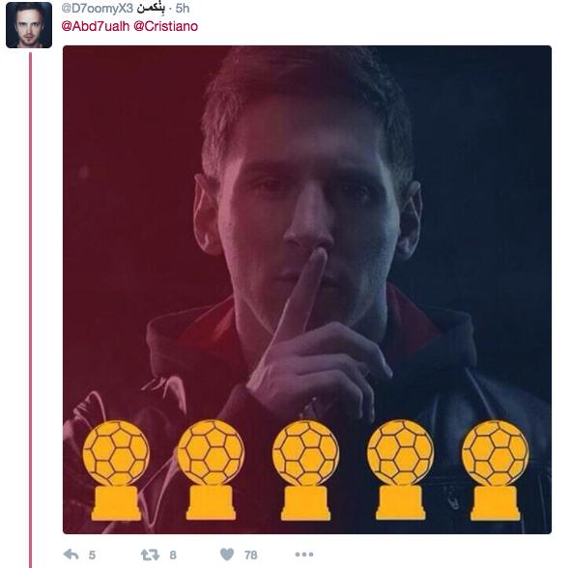Click the leftmost golden ball trophy
Screen dimensions: 571x568
116,470
